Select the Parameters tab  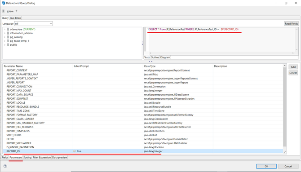[16, 158]
